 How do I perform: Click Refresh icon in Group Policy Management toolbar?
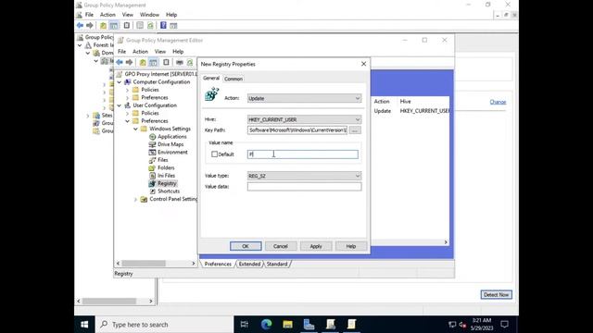[150, 25]
